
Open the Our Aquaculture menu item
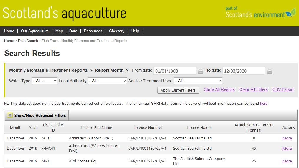tap(35, 31)
